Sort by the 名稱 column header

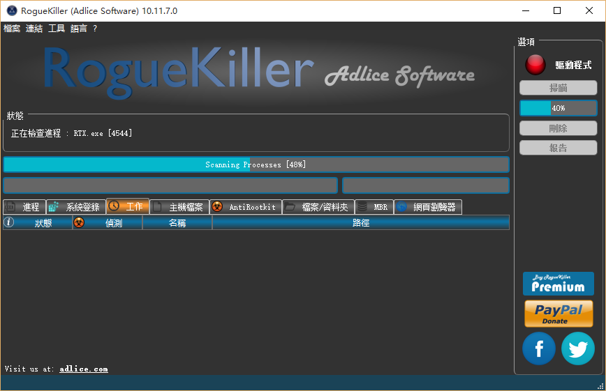(177, 223)
